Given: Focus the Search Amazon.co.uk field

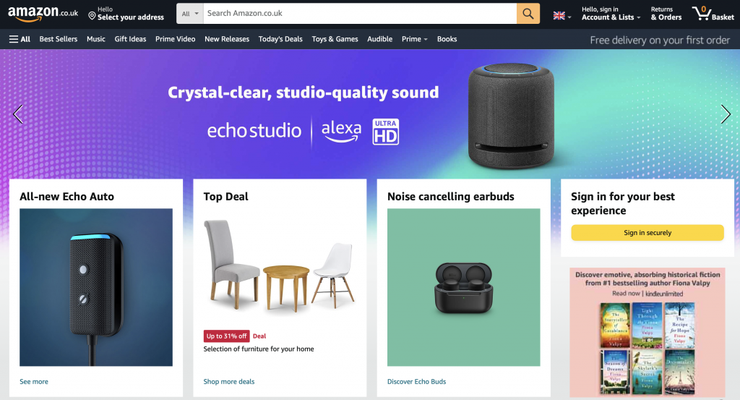Looking at the screenshot, I should [360, 14].
